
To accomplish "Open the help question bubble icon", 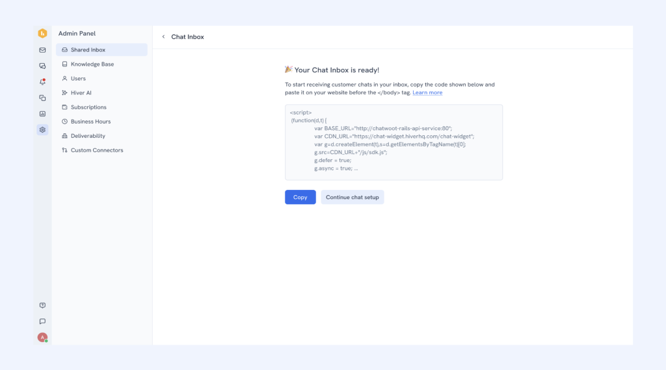I will 42,305.
